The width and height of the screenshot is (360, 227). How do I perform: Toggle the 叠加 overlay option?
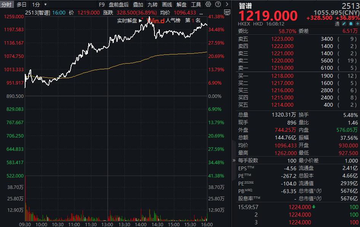[x=138, y=4]
